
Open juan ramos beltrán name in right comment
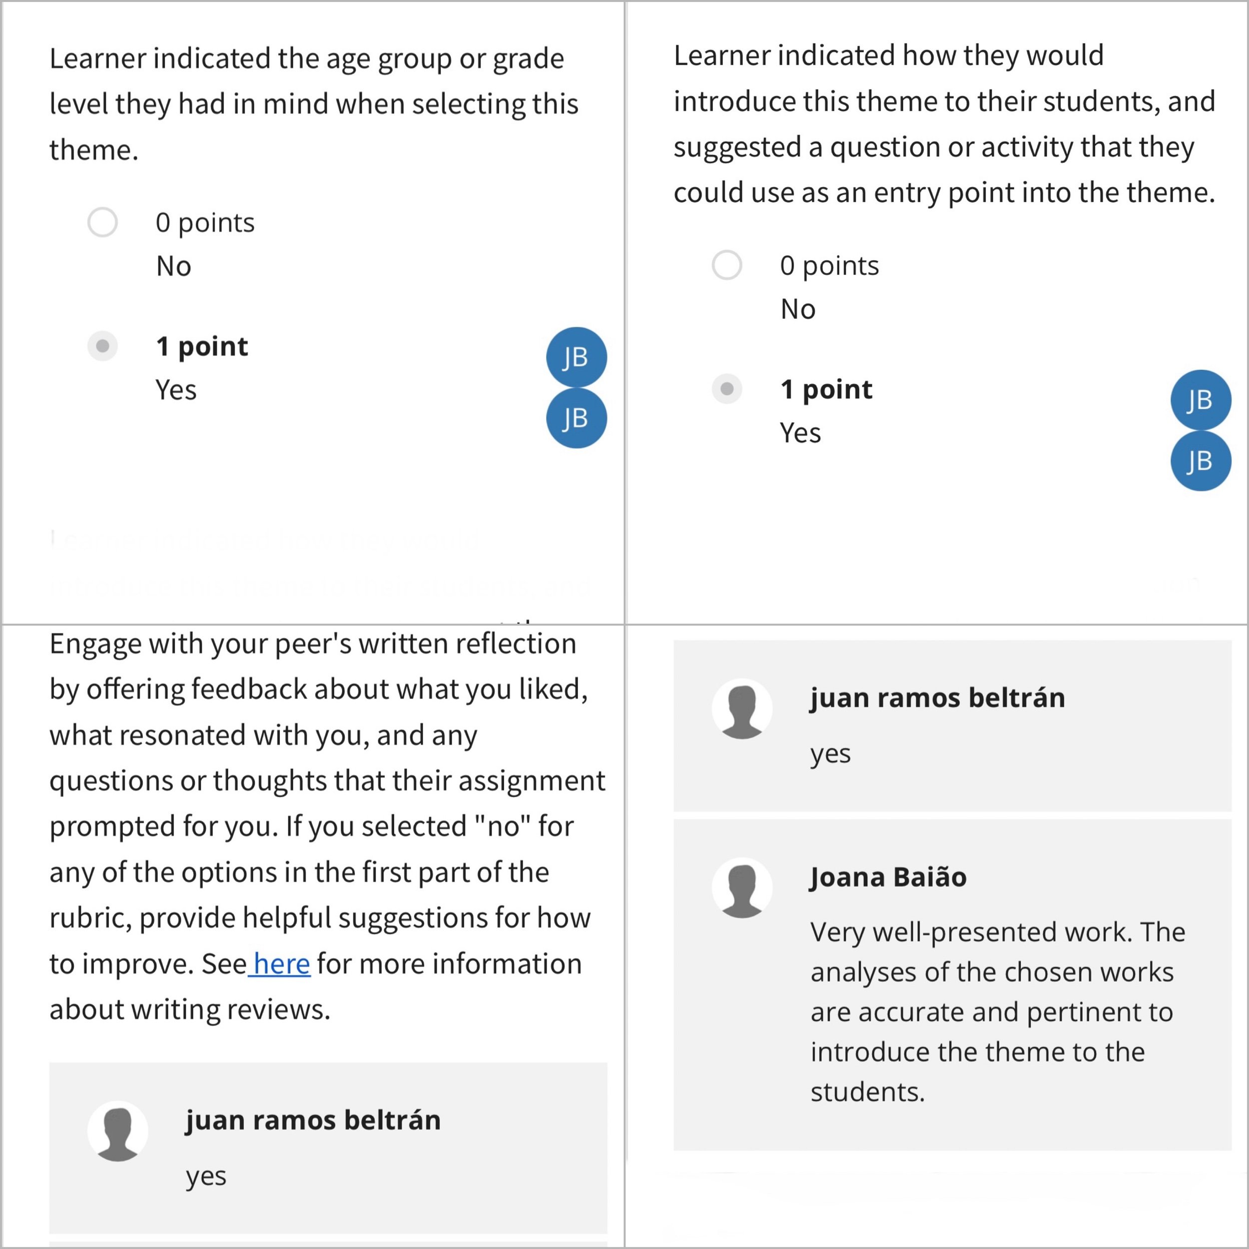(937, 697)
